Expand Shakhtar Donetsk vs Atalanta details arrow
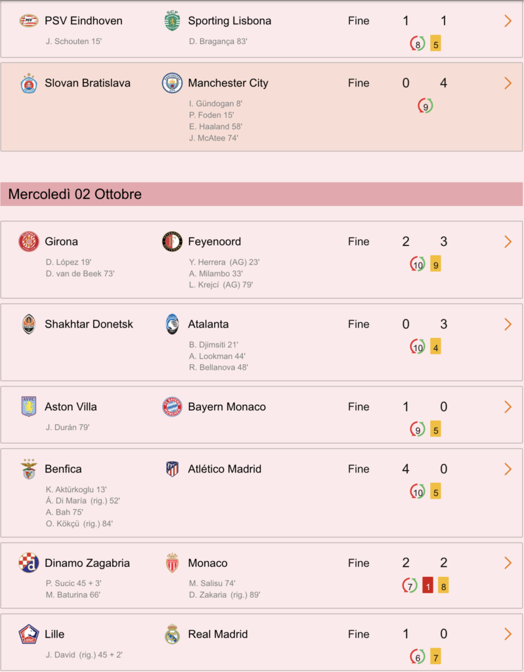 508,324
